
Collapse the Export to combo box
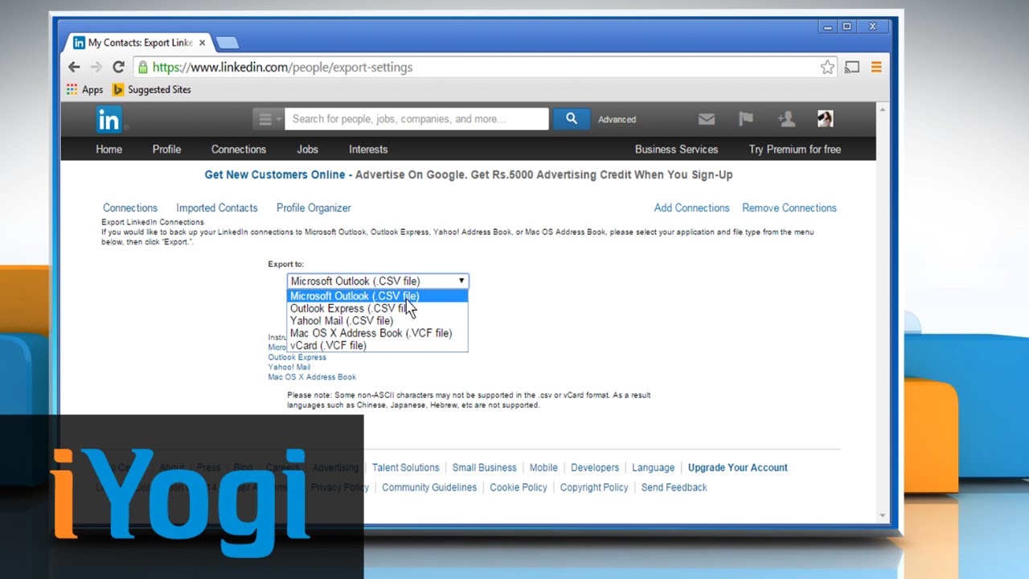(378, 281)
